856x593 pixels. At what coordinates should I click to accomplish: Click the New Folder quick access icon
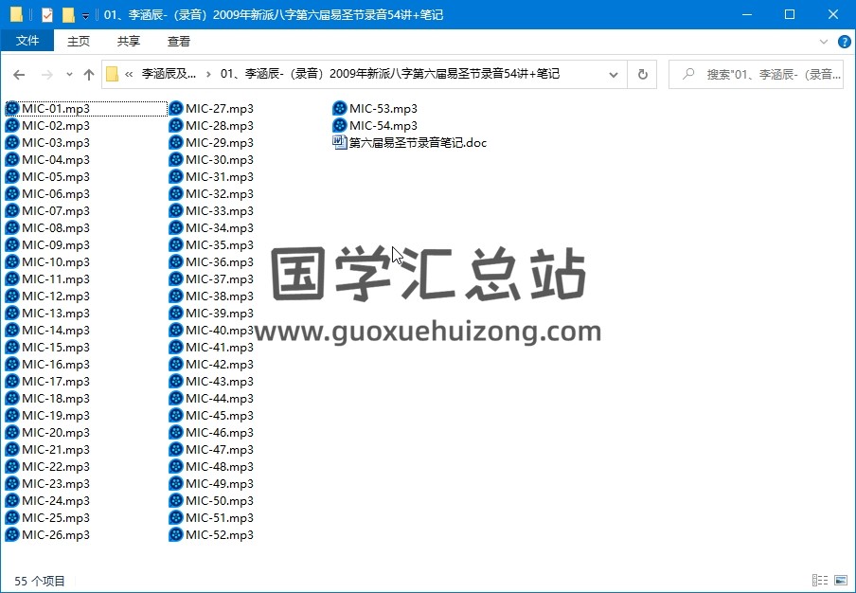point(67,15)
